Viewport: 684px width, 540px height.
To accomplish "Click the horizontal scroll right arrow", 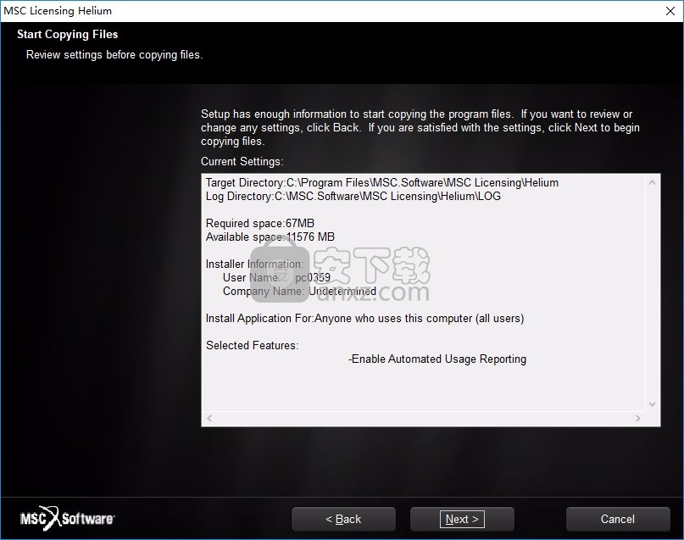I will [637, 418].
